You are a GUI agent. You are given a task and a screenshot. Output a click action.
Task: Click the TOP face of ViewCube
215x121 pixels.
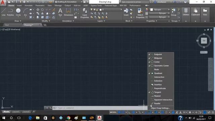point(204,41)
